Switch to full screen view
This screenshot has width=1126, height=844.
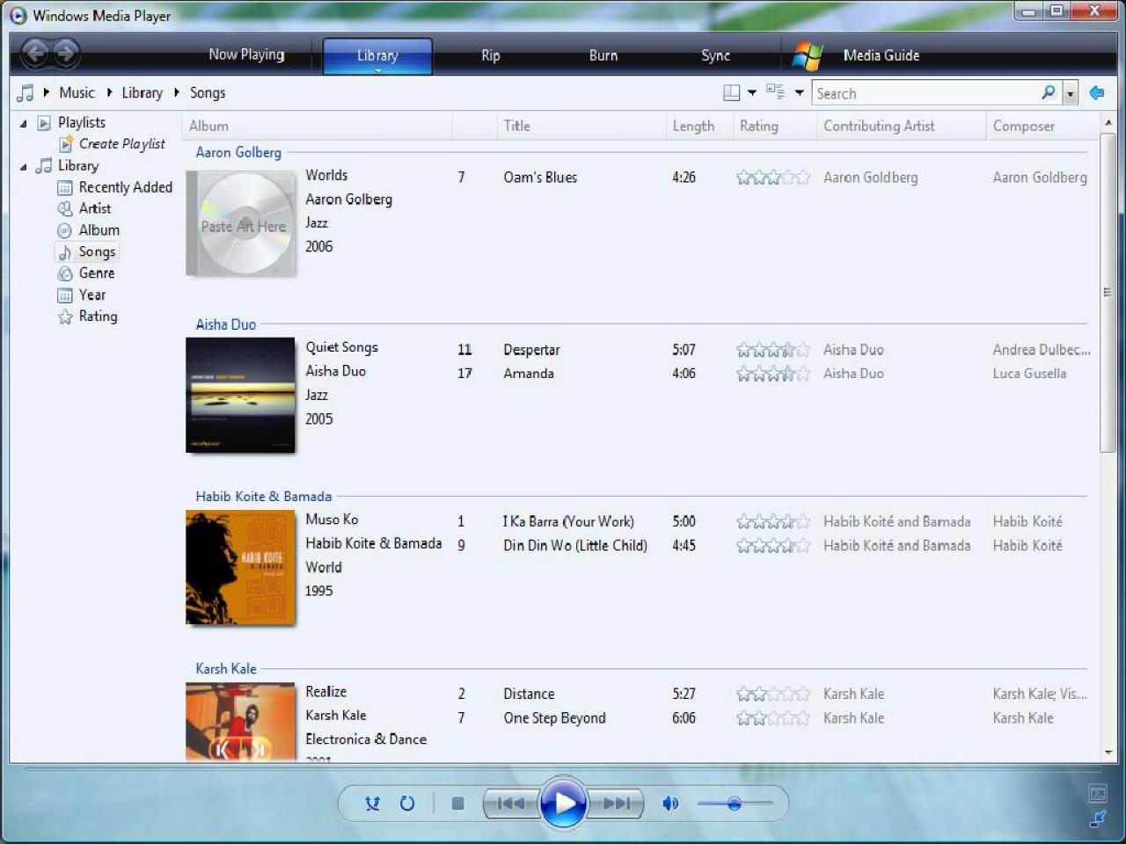[1098, 794]
